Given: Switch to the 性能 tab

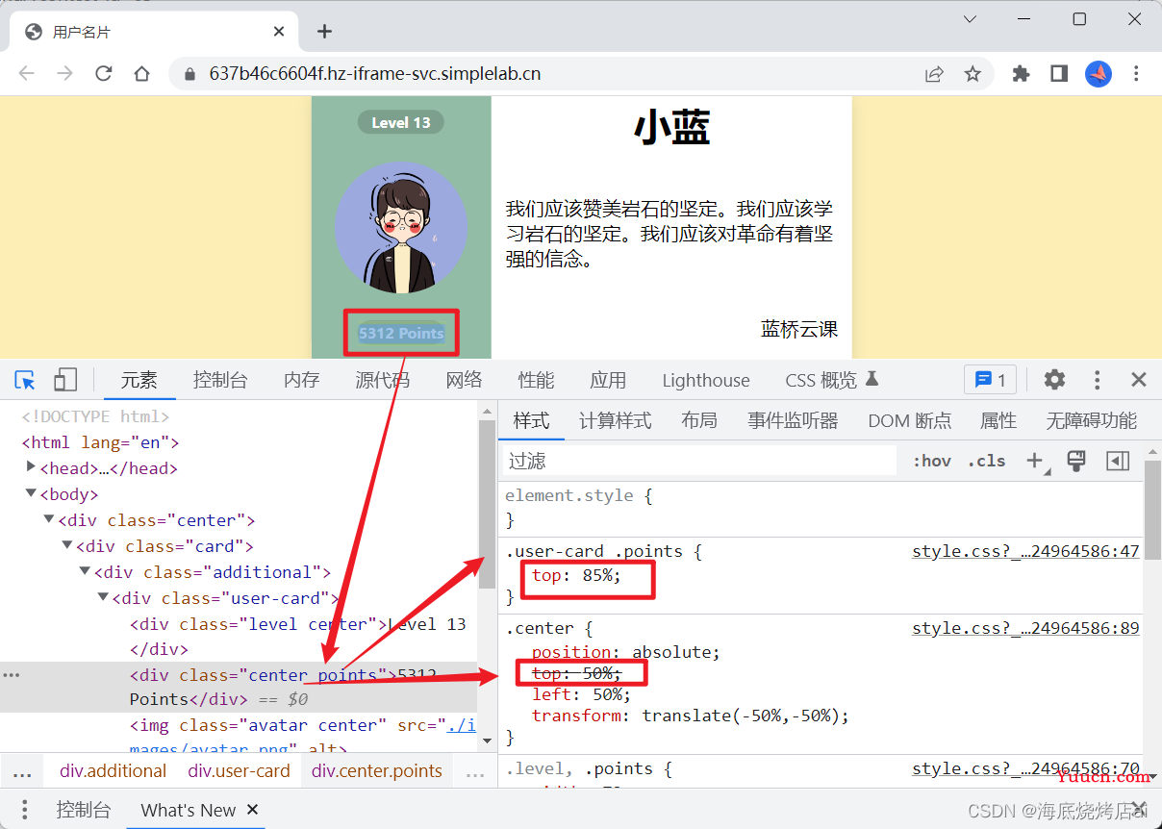Looking at the screenshot, I should [536, 380].
